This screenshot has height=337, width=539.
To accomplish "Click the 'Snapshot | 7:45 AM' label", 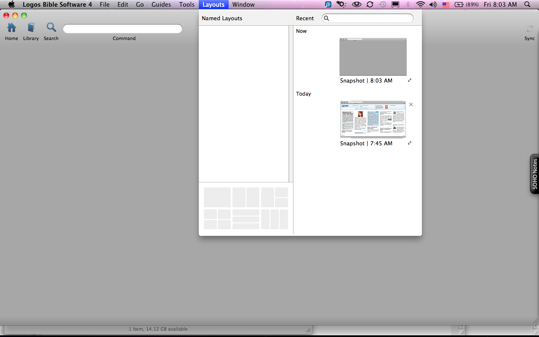I will 366,143.
